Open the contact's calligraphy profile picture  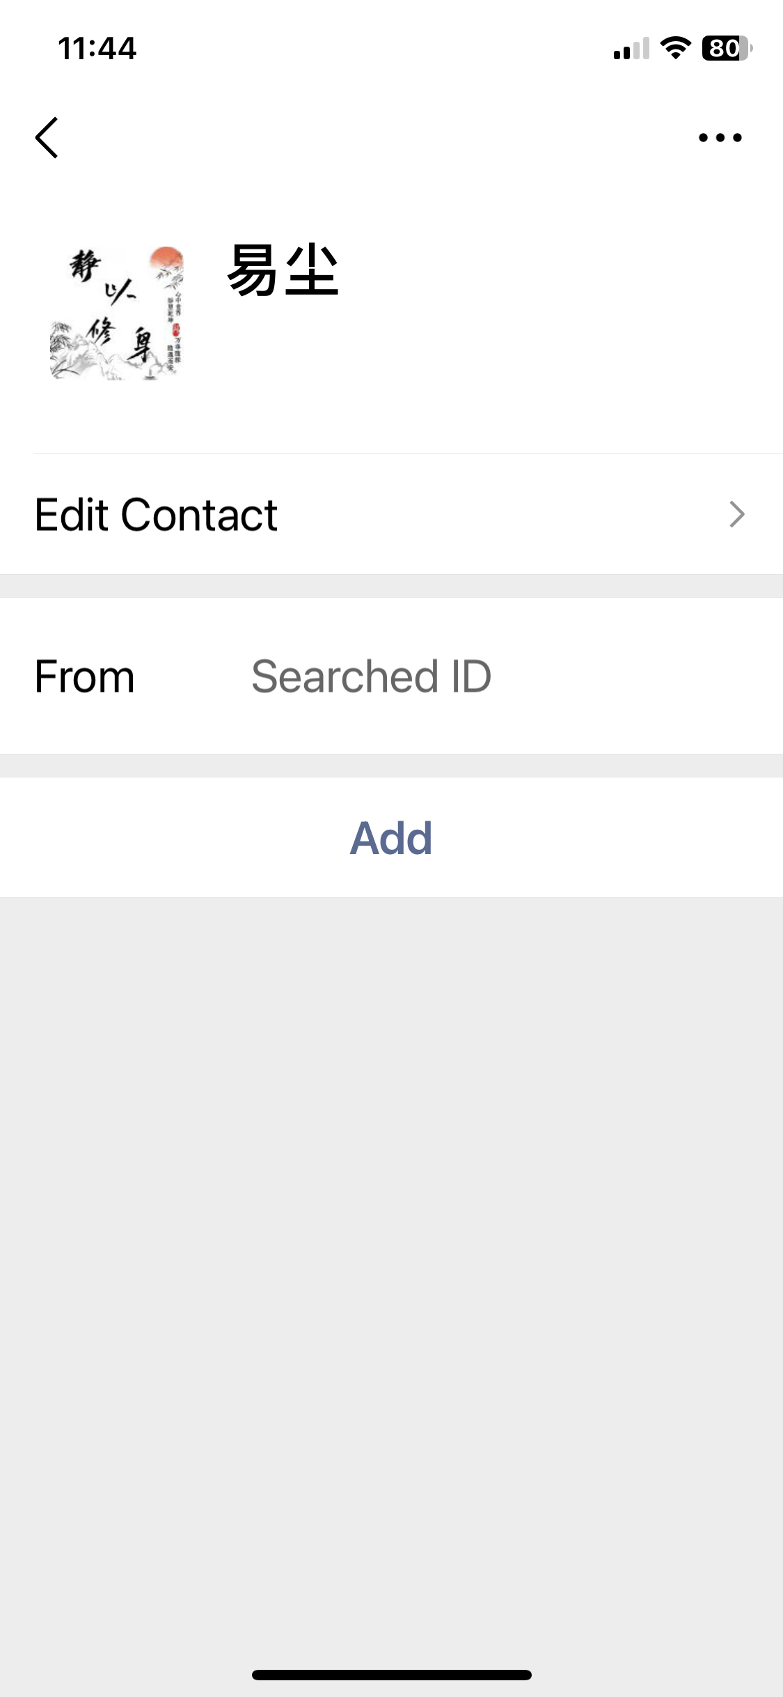pos(117,312)
